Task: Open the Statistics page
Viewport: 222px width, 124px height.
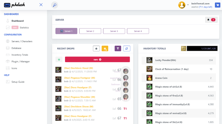Action: [x=24, y=28]
